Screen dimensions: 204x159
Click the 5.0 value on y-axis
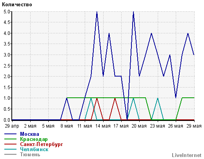tap(7, 12)
